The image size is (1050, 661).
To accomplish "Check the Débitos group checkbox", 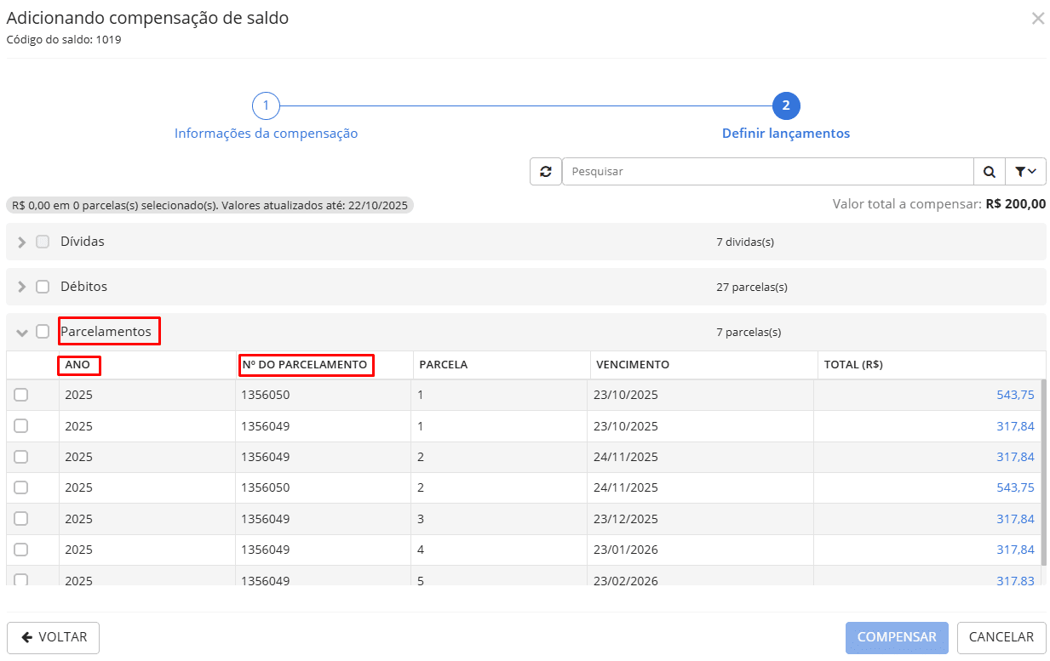I will click(43, 287).
